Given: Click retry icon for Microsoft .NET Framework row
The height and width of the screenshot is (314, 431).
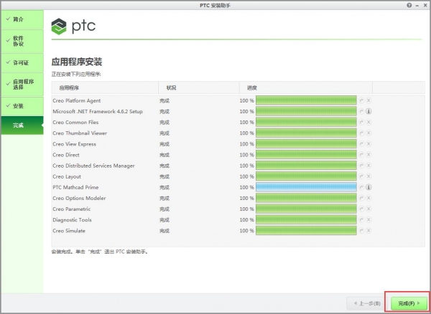Looking at the screenshot, I should click(x=361, y=111).
